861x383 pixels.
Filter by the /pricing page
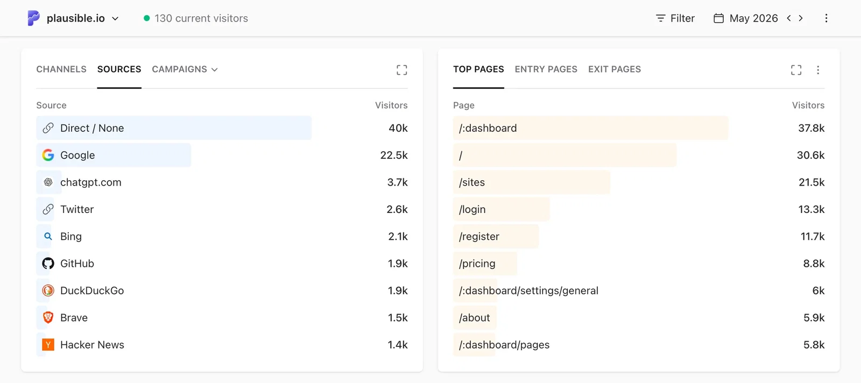477,264
